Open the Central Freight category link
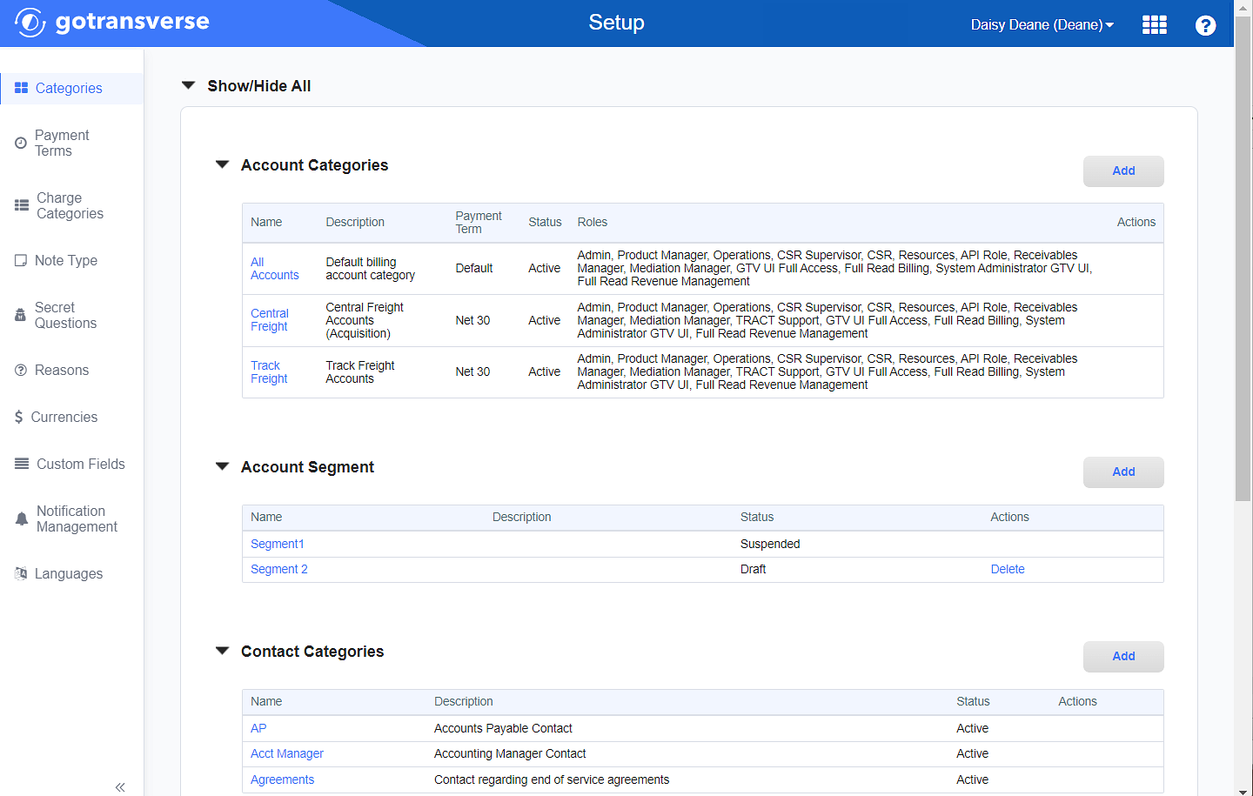The image size is (1253, 796). coord(270,319)
